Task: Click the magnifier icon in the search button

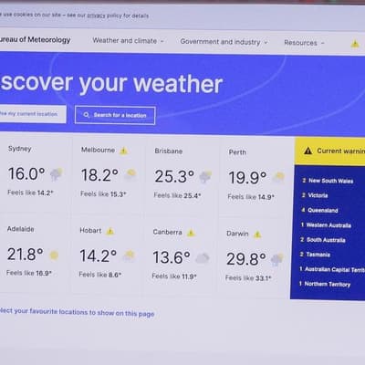Action: point(87,115)
